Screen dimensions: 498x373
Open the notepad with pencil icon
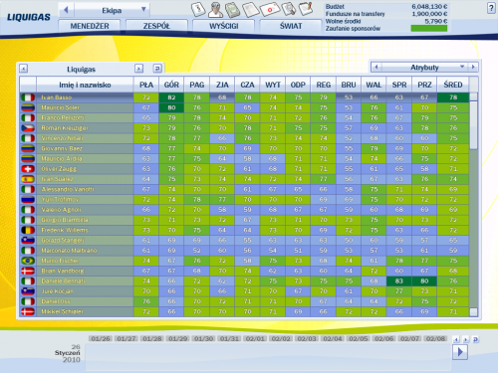click(x=306, y=9)
